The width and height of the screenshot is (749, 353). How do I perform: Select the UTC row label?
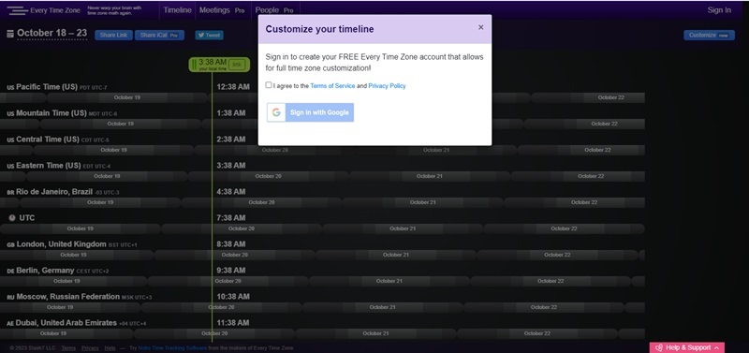pyautogui.click(x=27, y=218)
